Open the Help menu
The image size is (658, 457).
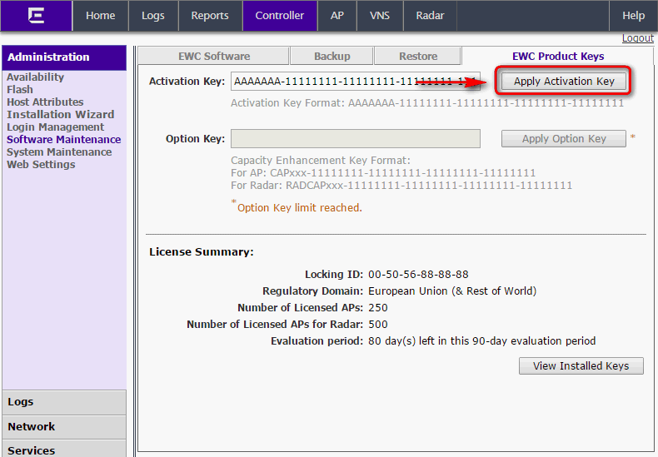pyautogui.click(x=633, y=16)
